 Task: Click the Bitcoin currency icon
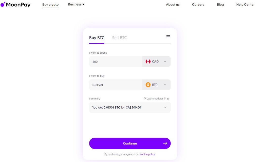[148, 85]
